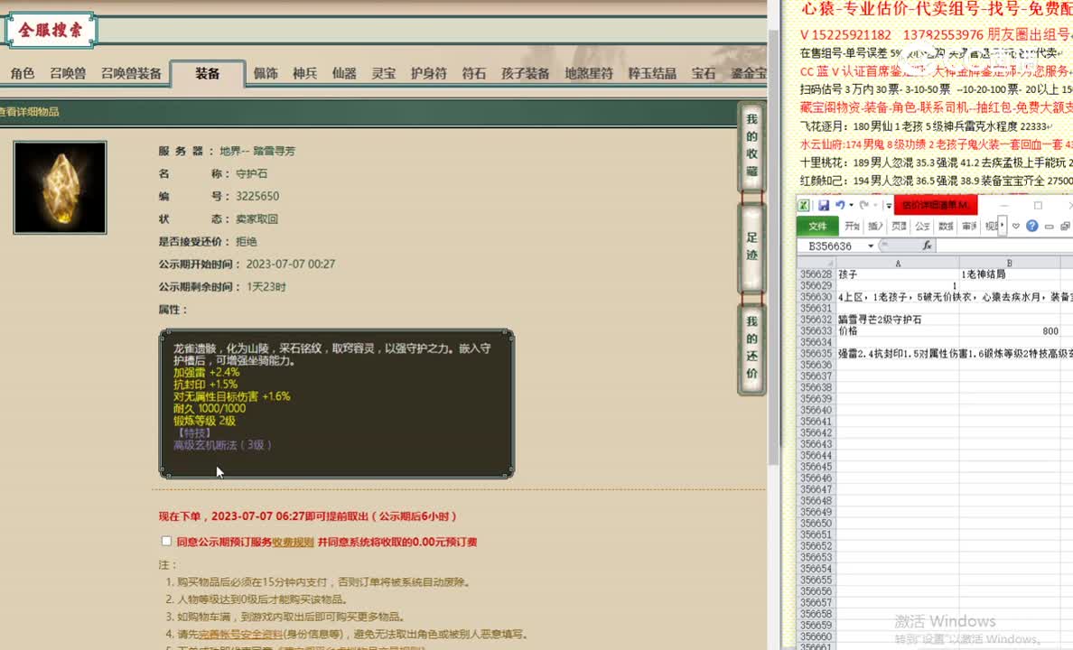Switch to the 开始 Home ribbon tab
Image resolution: width=1073 pixels, height=650 pixels.
(852, 226)
